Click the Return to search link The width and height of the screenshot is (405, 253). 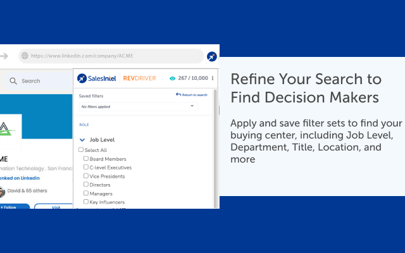click(x=192, y=95)
